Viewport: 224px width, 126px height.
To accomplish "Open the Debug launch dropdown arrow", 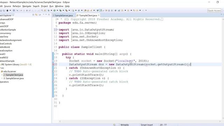I will coord(51,10).
